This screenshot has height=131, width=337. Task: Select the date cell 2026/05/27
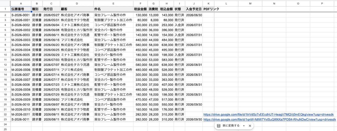coord(51,15)
